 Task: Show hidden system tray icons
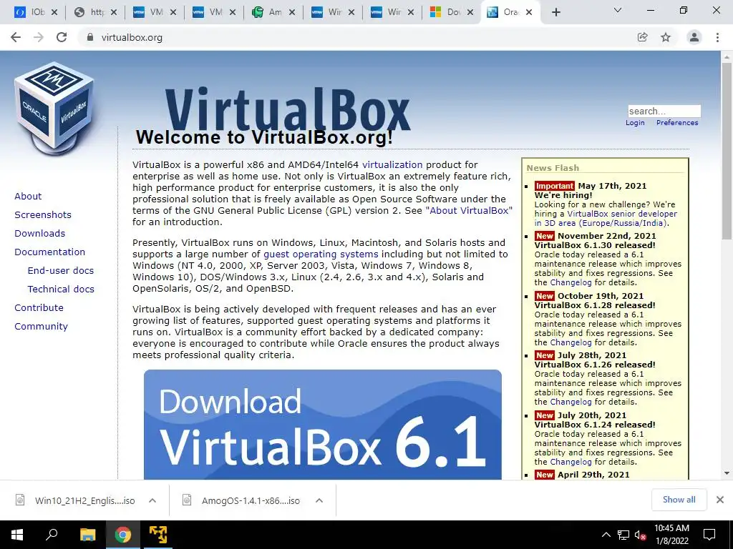pos(606,535)
